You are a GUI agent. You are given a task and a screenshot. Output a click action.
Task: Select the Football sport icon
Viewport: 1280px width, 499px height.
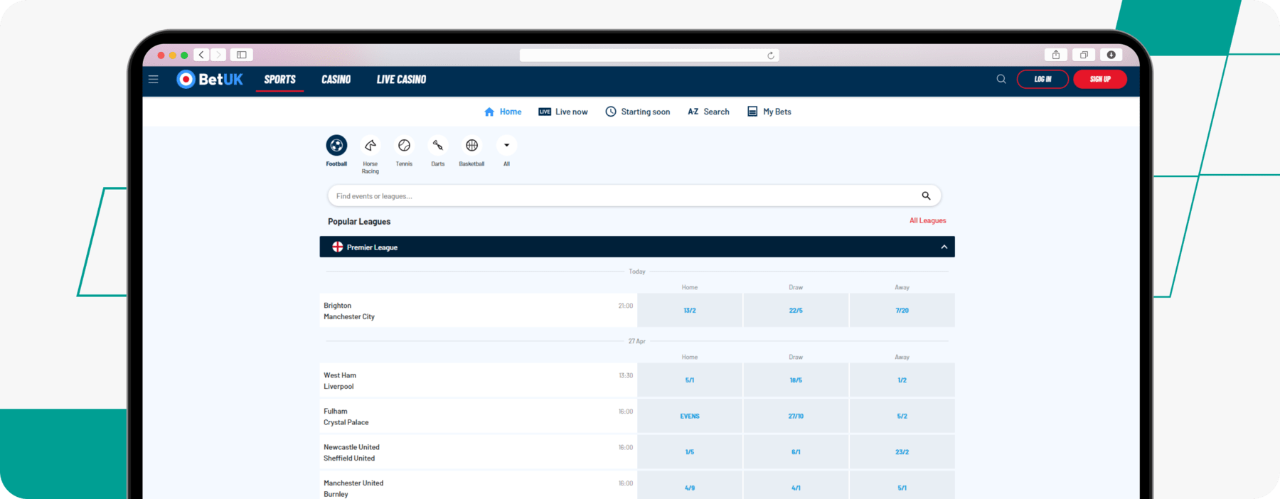coord(336,145)
